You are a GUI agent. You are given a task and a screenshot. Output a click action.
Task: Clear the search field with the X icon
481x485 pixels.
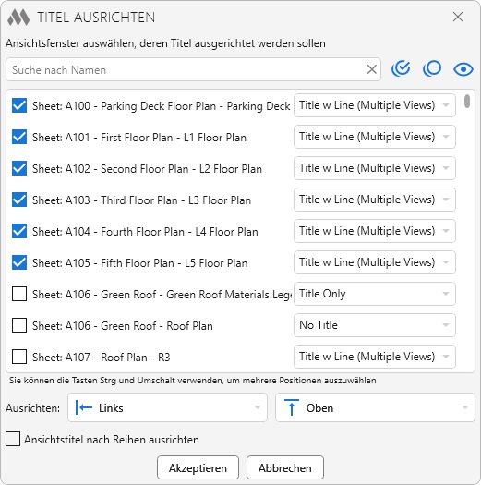[371, 69]
